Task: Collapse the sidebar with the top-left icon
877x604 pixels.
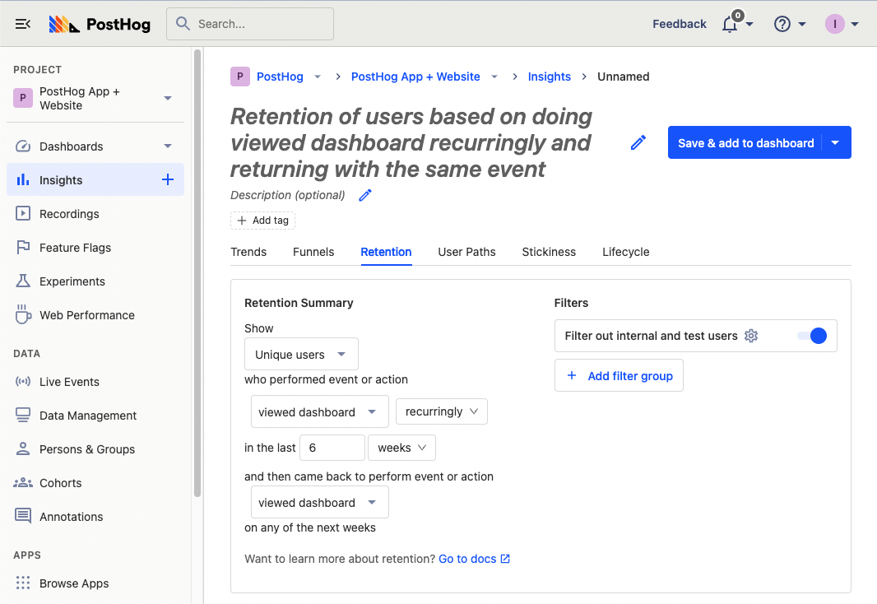Action: tap(22, 23)
